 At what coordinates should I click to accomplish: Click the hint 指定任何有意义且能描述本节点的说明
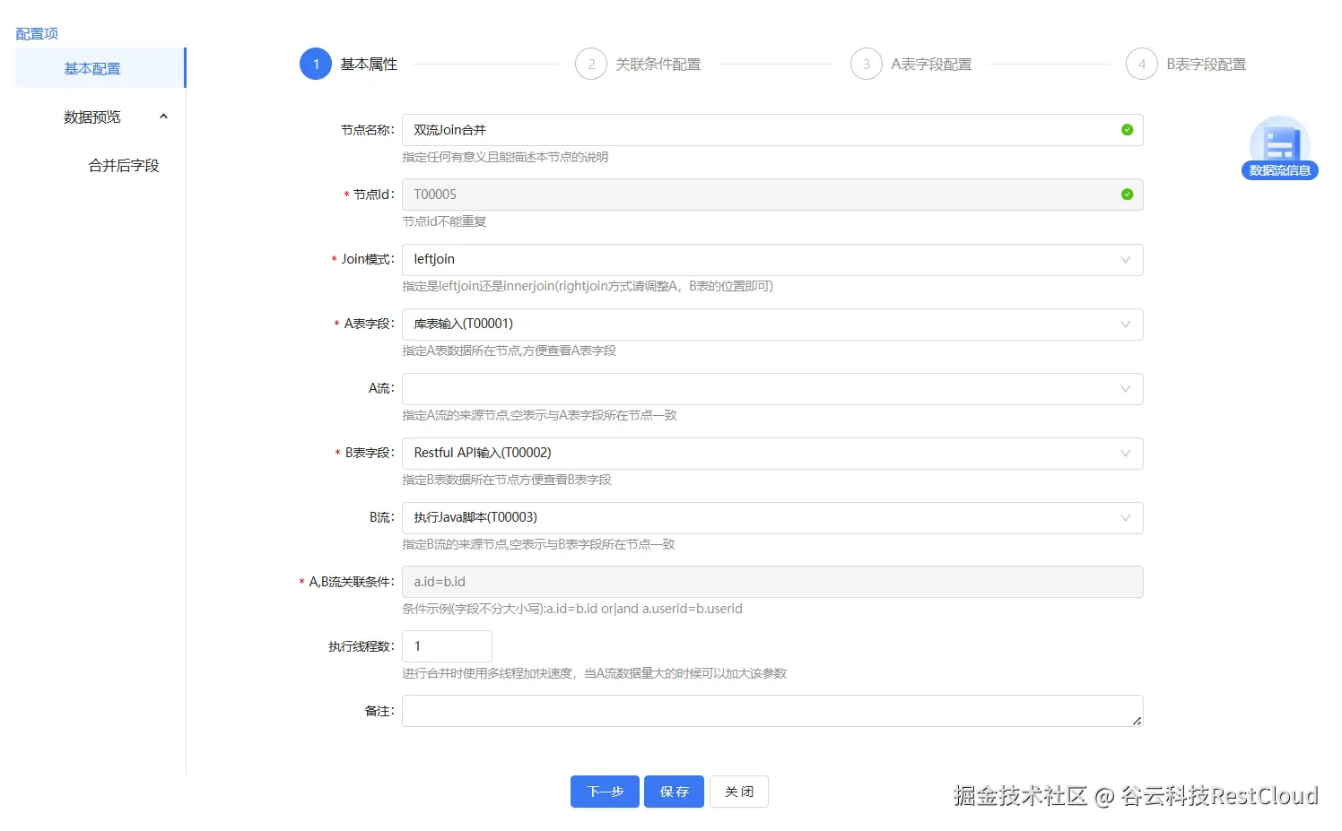[x=505, y=157]
